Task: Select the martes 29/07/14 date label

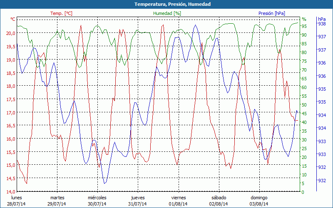Action: tap(57, 201)
